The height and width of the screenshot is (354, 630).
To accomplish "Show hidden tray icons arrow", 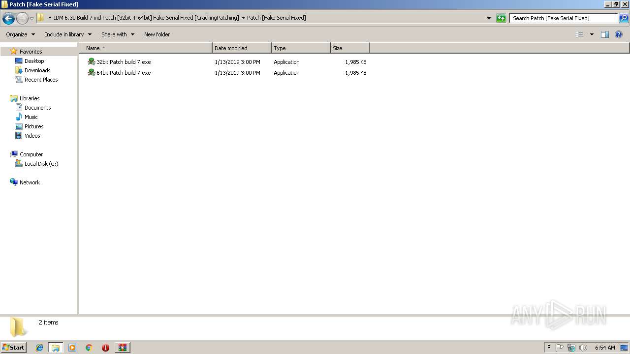I will [549, 348].
